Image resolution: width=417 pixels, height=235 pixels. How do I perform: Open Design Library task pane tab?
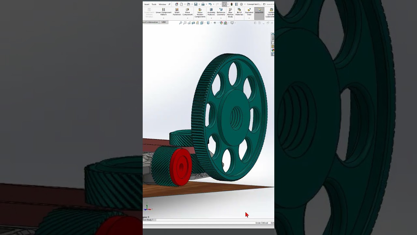click(x=273, y=39)
